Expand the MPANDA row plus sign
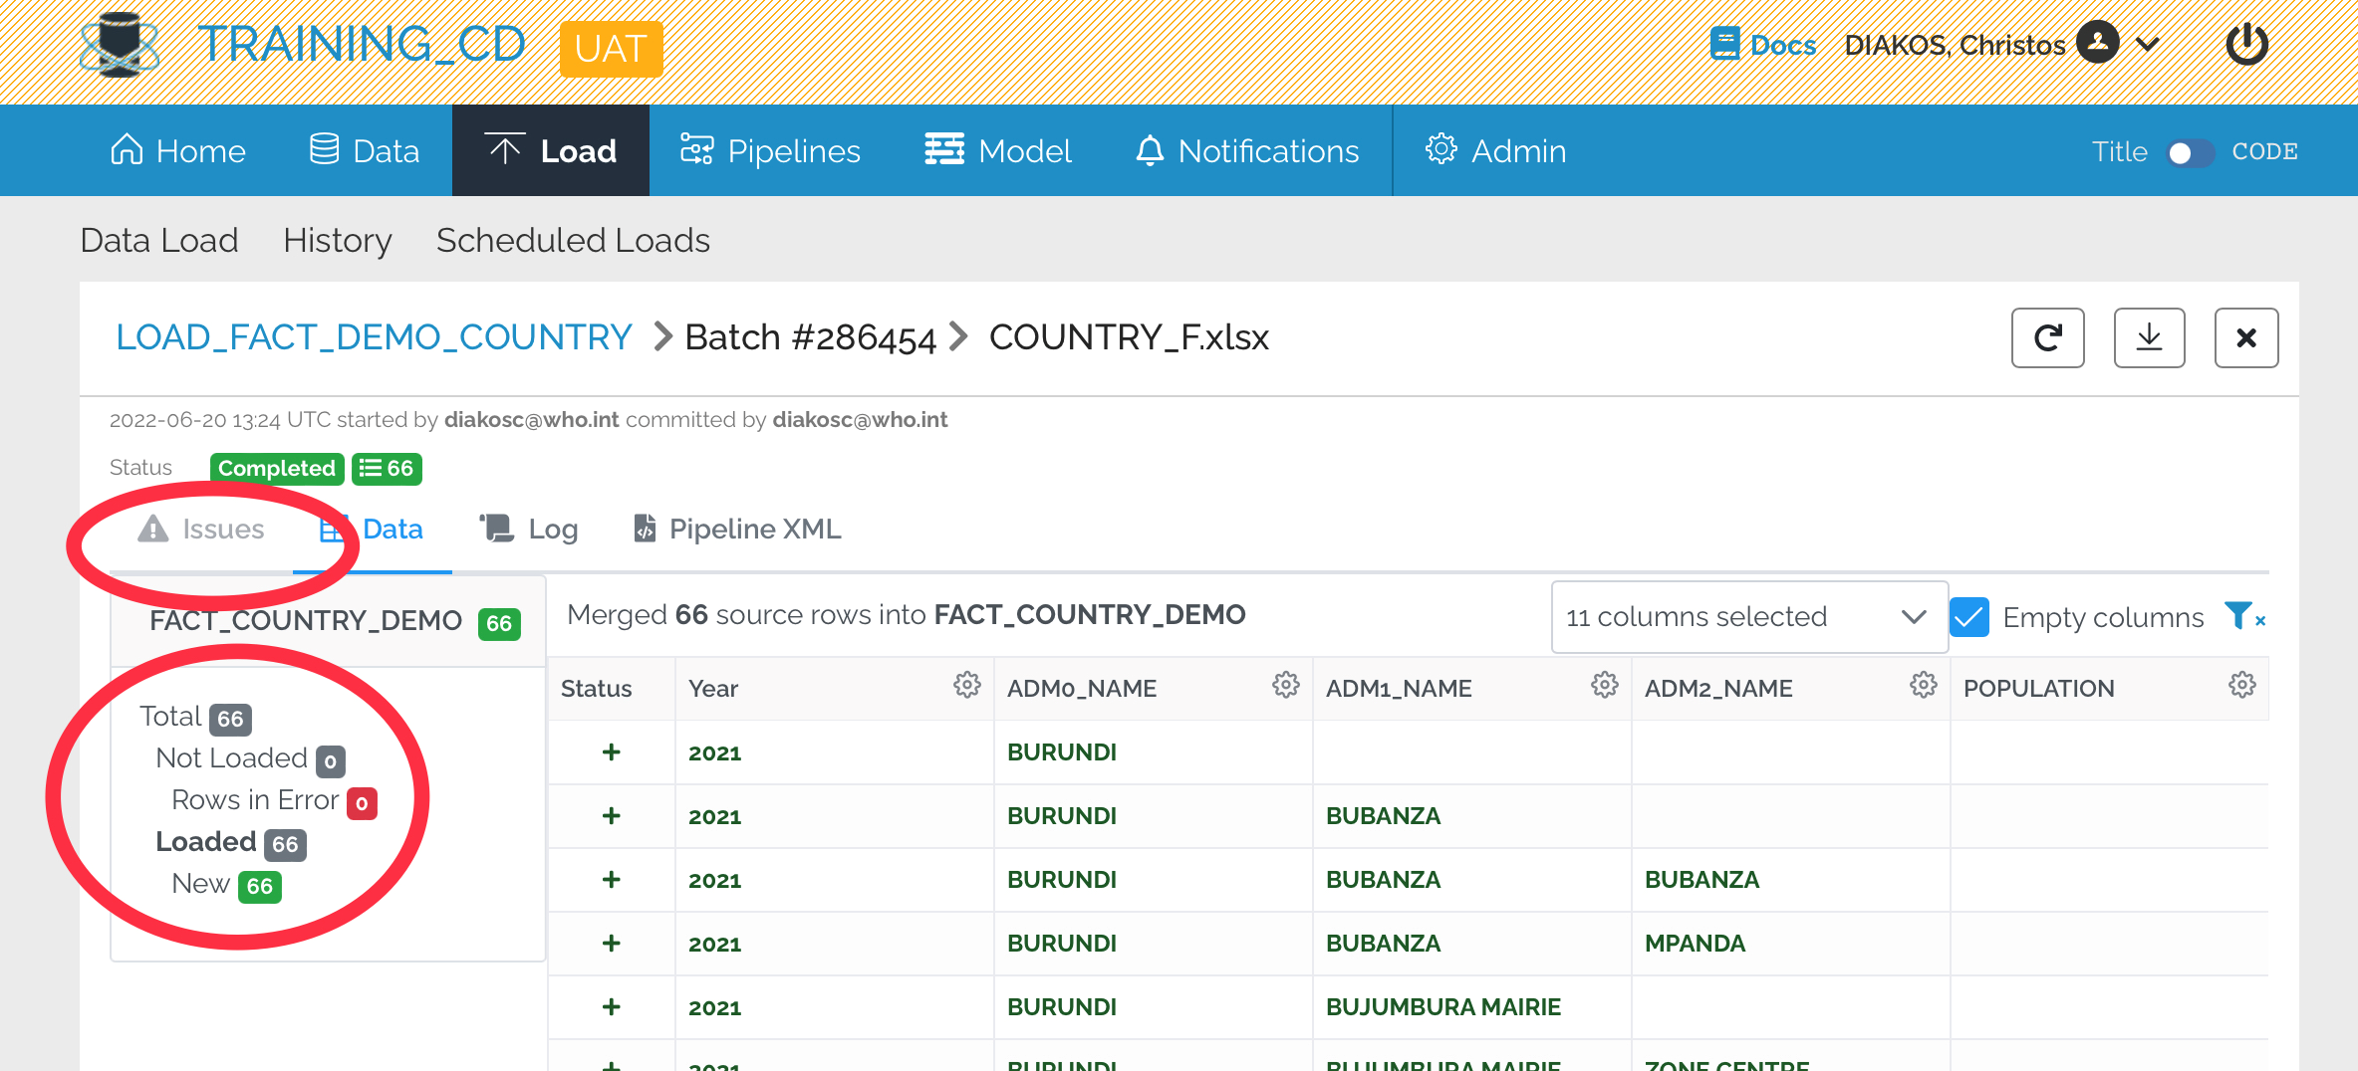 (x=612, y=944)
